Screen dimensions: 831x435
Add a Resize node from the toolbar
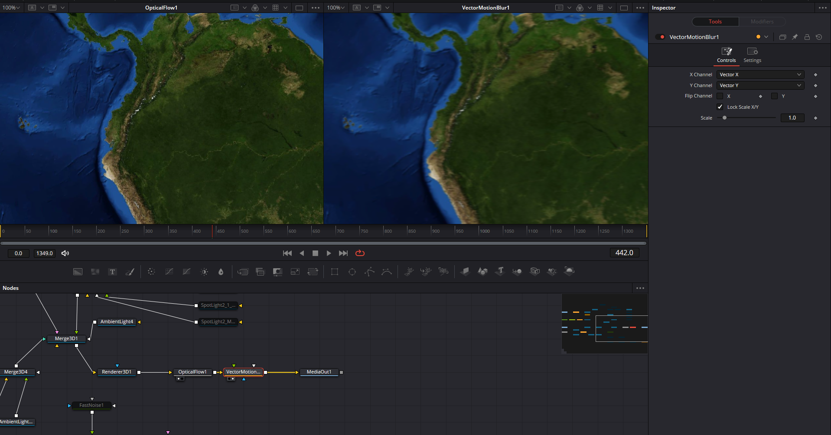coord(295,272)
